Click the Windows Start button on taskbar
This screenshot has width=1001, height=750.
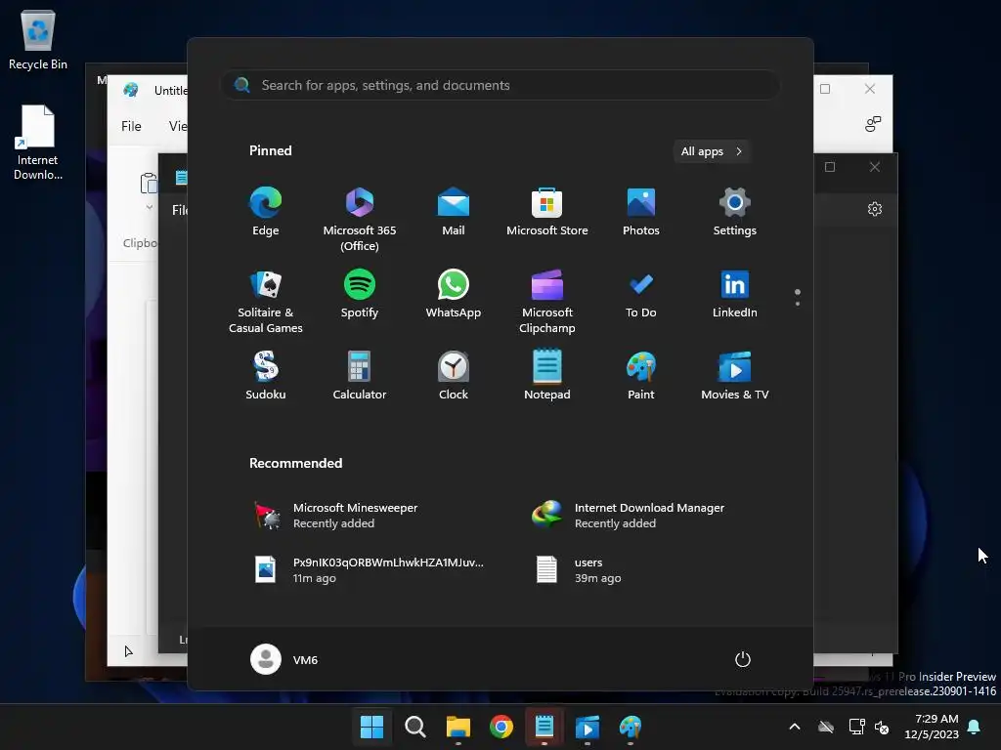tap(372, 727)
